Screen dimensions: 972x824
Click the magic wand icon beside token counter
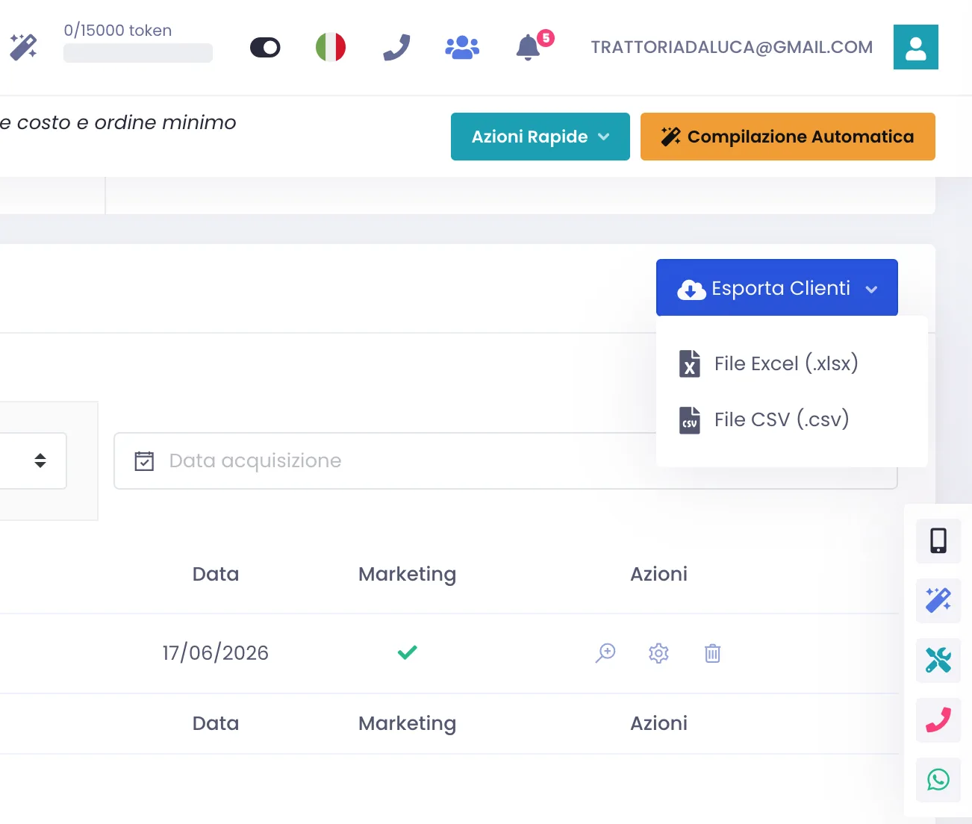coord(23,47)
